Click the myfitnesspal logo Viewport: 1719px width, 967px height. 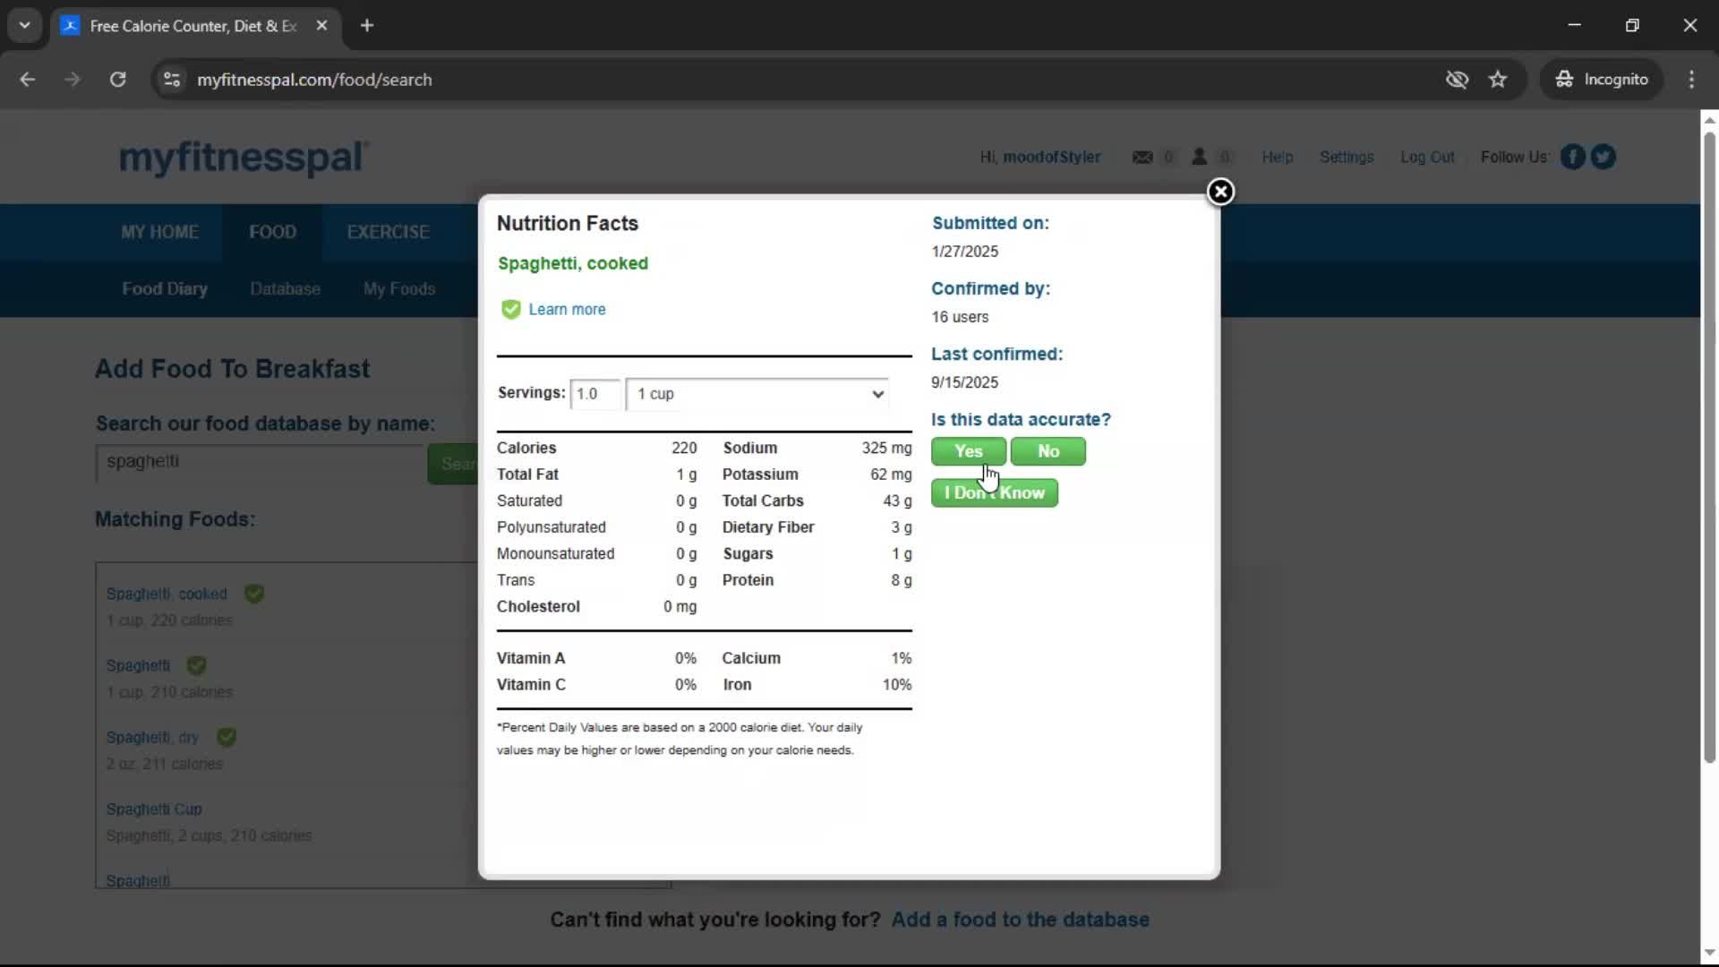pos(244,158)
